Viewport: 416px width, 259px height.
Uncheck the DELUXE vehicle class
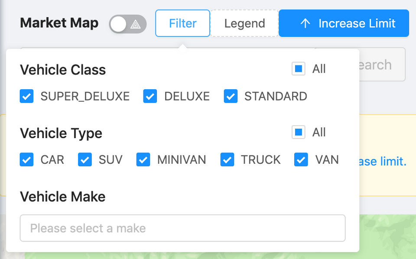coord(150,96)
